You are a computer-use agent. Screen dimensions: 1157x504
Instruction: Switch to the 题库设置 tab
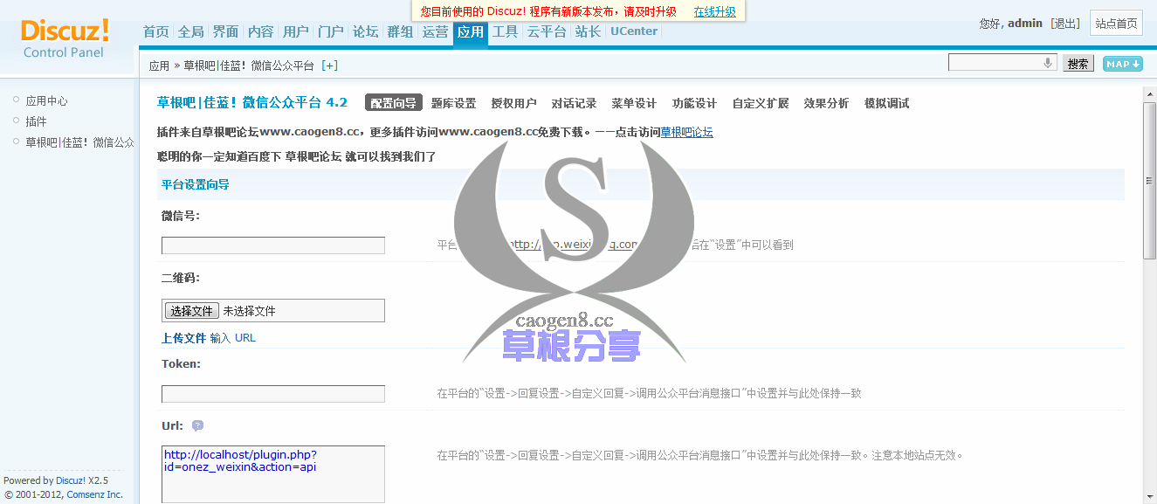[x=453, y=103]
